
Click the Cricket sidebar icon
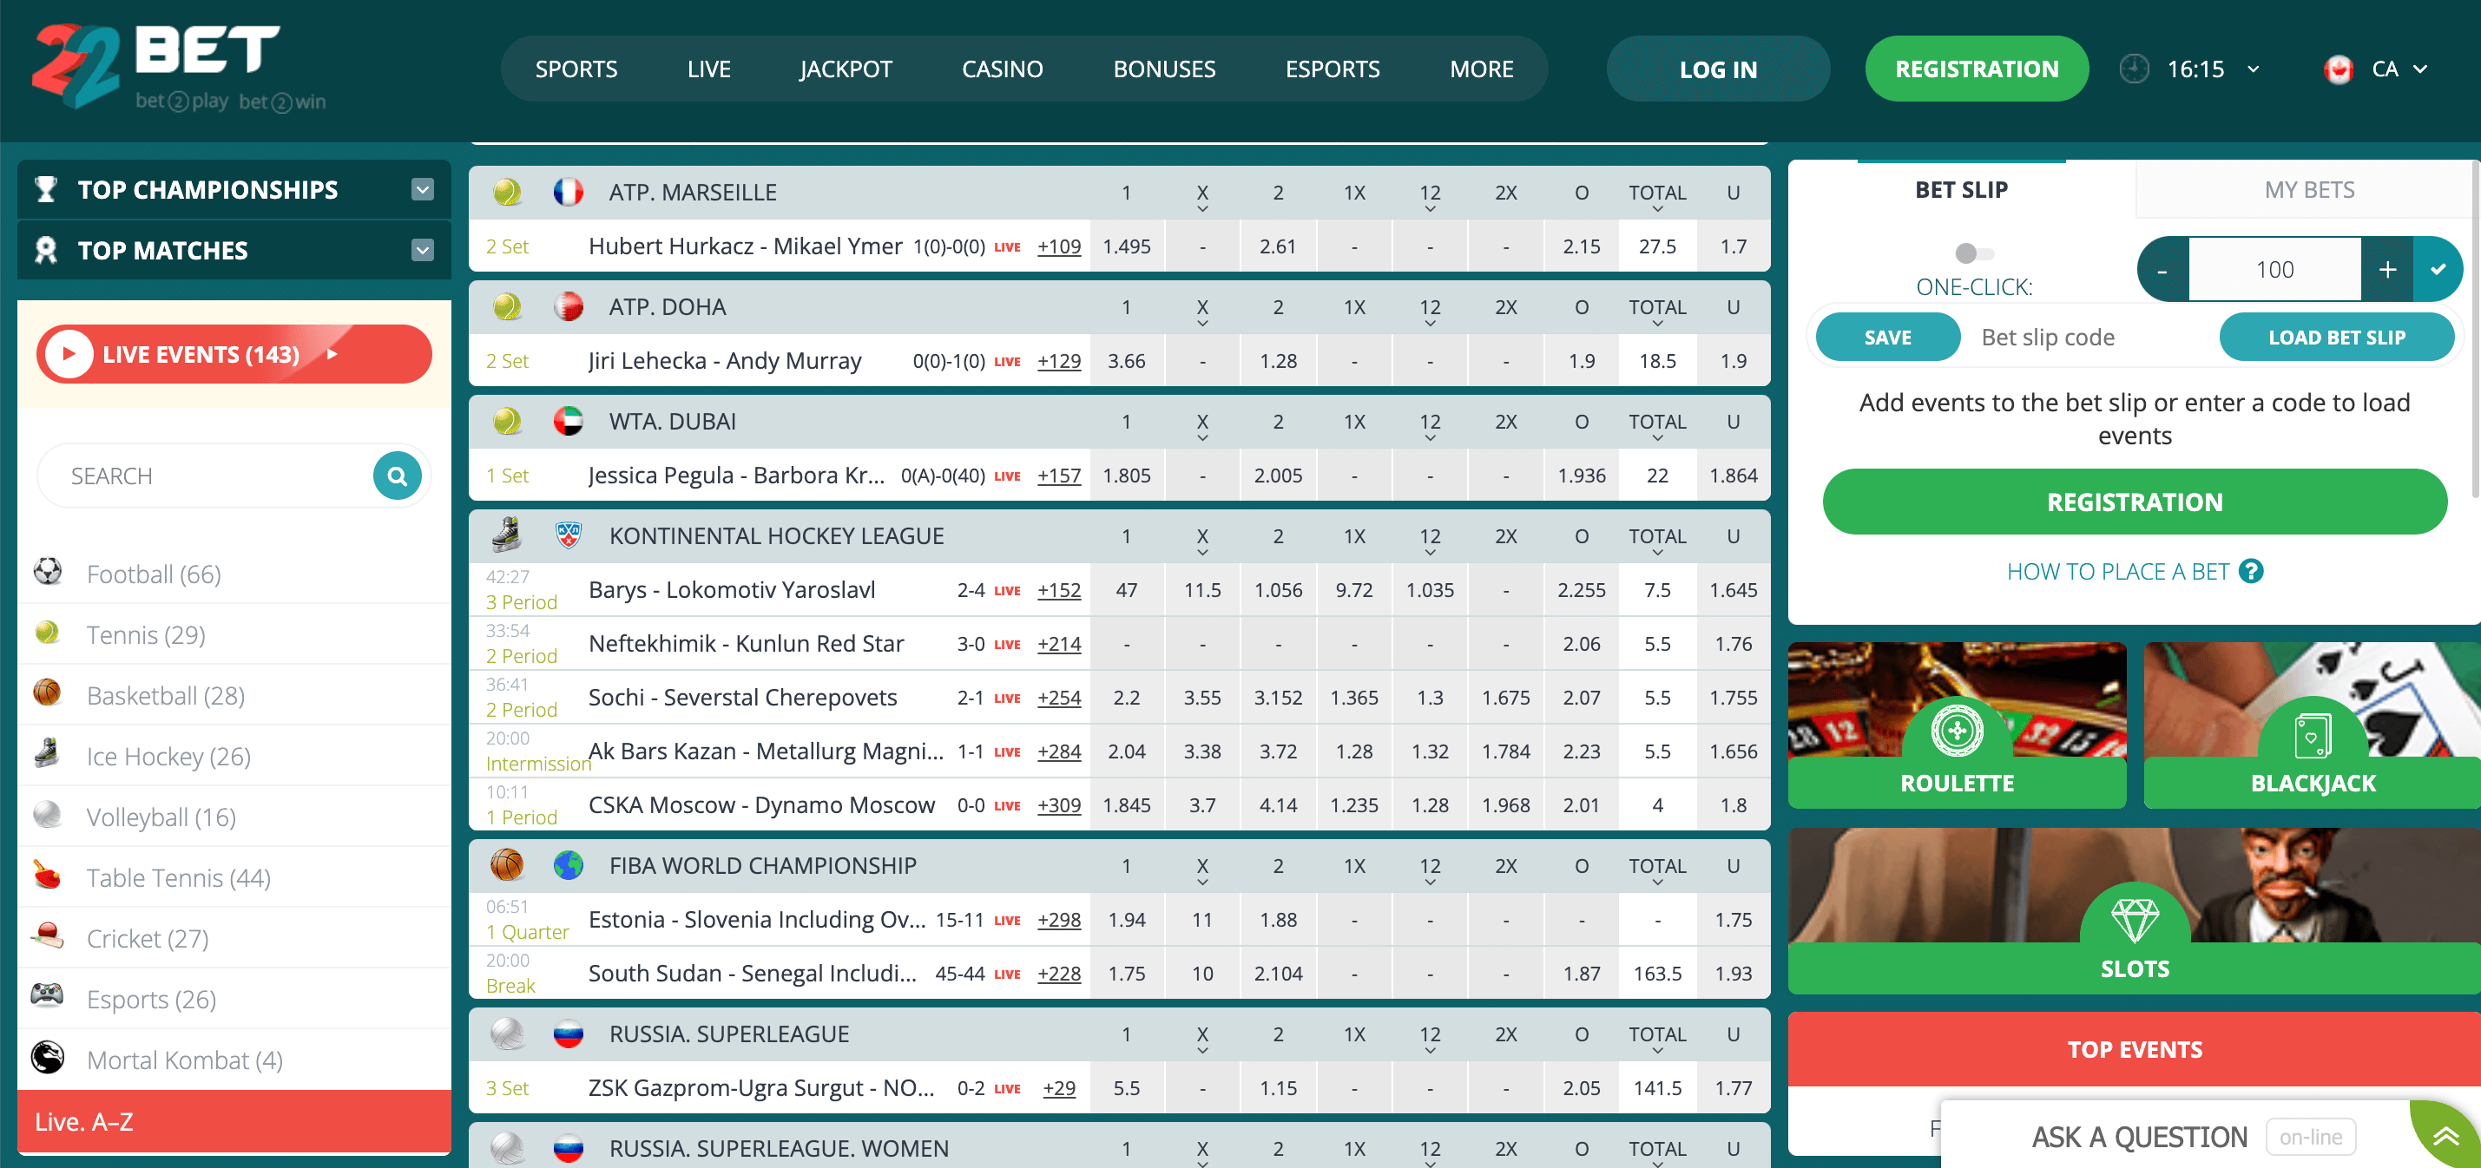(47, 936)
